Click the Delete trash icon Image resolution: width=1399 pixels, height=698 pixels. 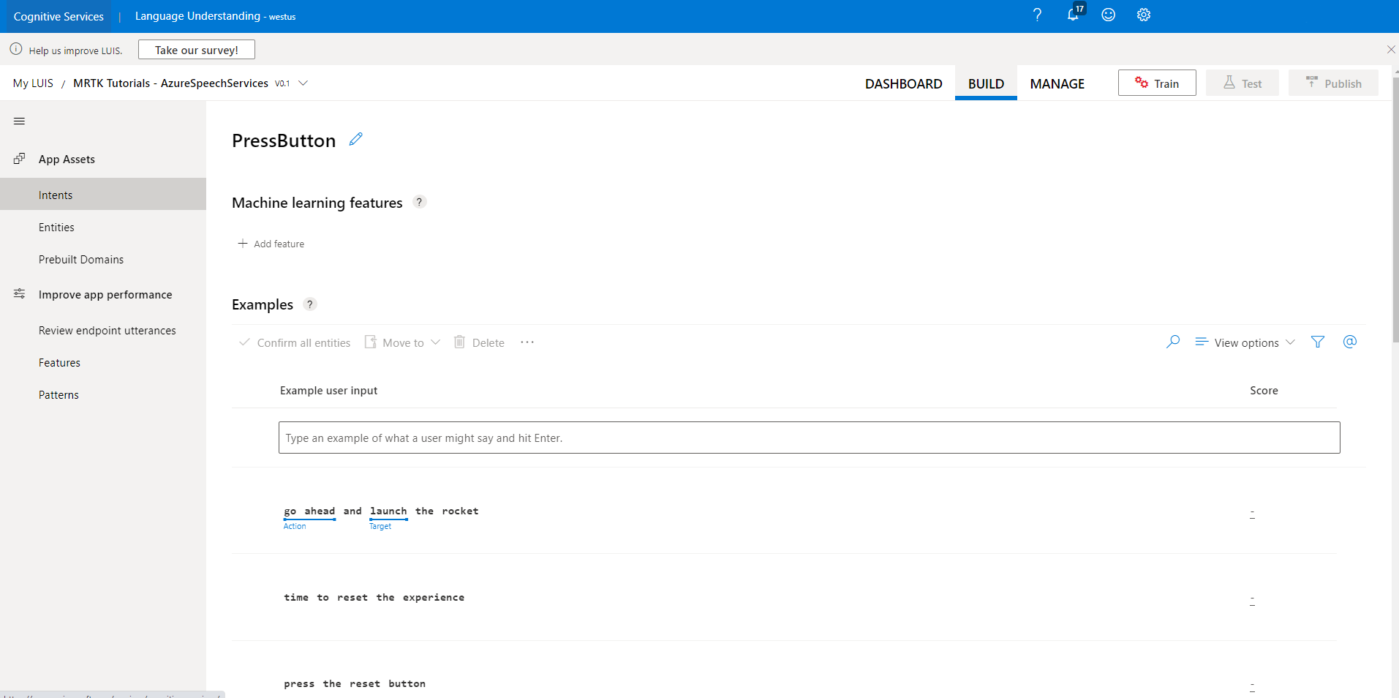pos(459,342)
